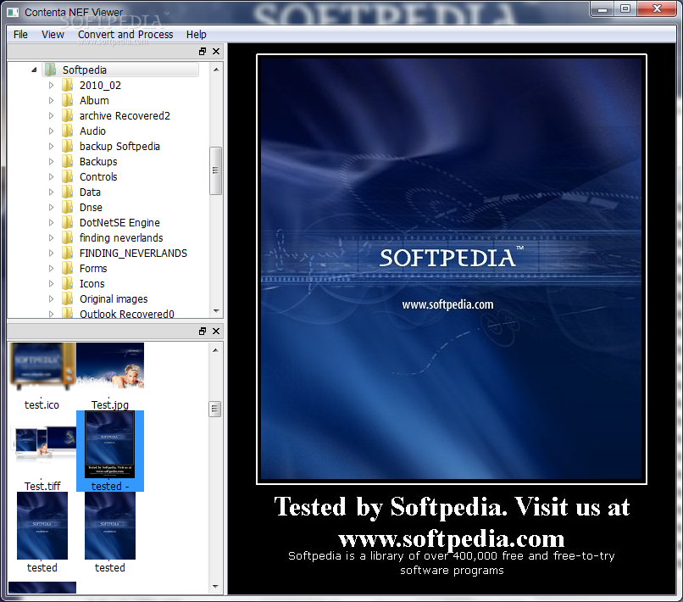Click the test.ico file name
This screenshot has width=683, height=602.
[42, 404]
